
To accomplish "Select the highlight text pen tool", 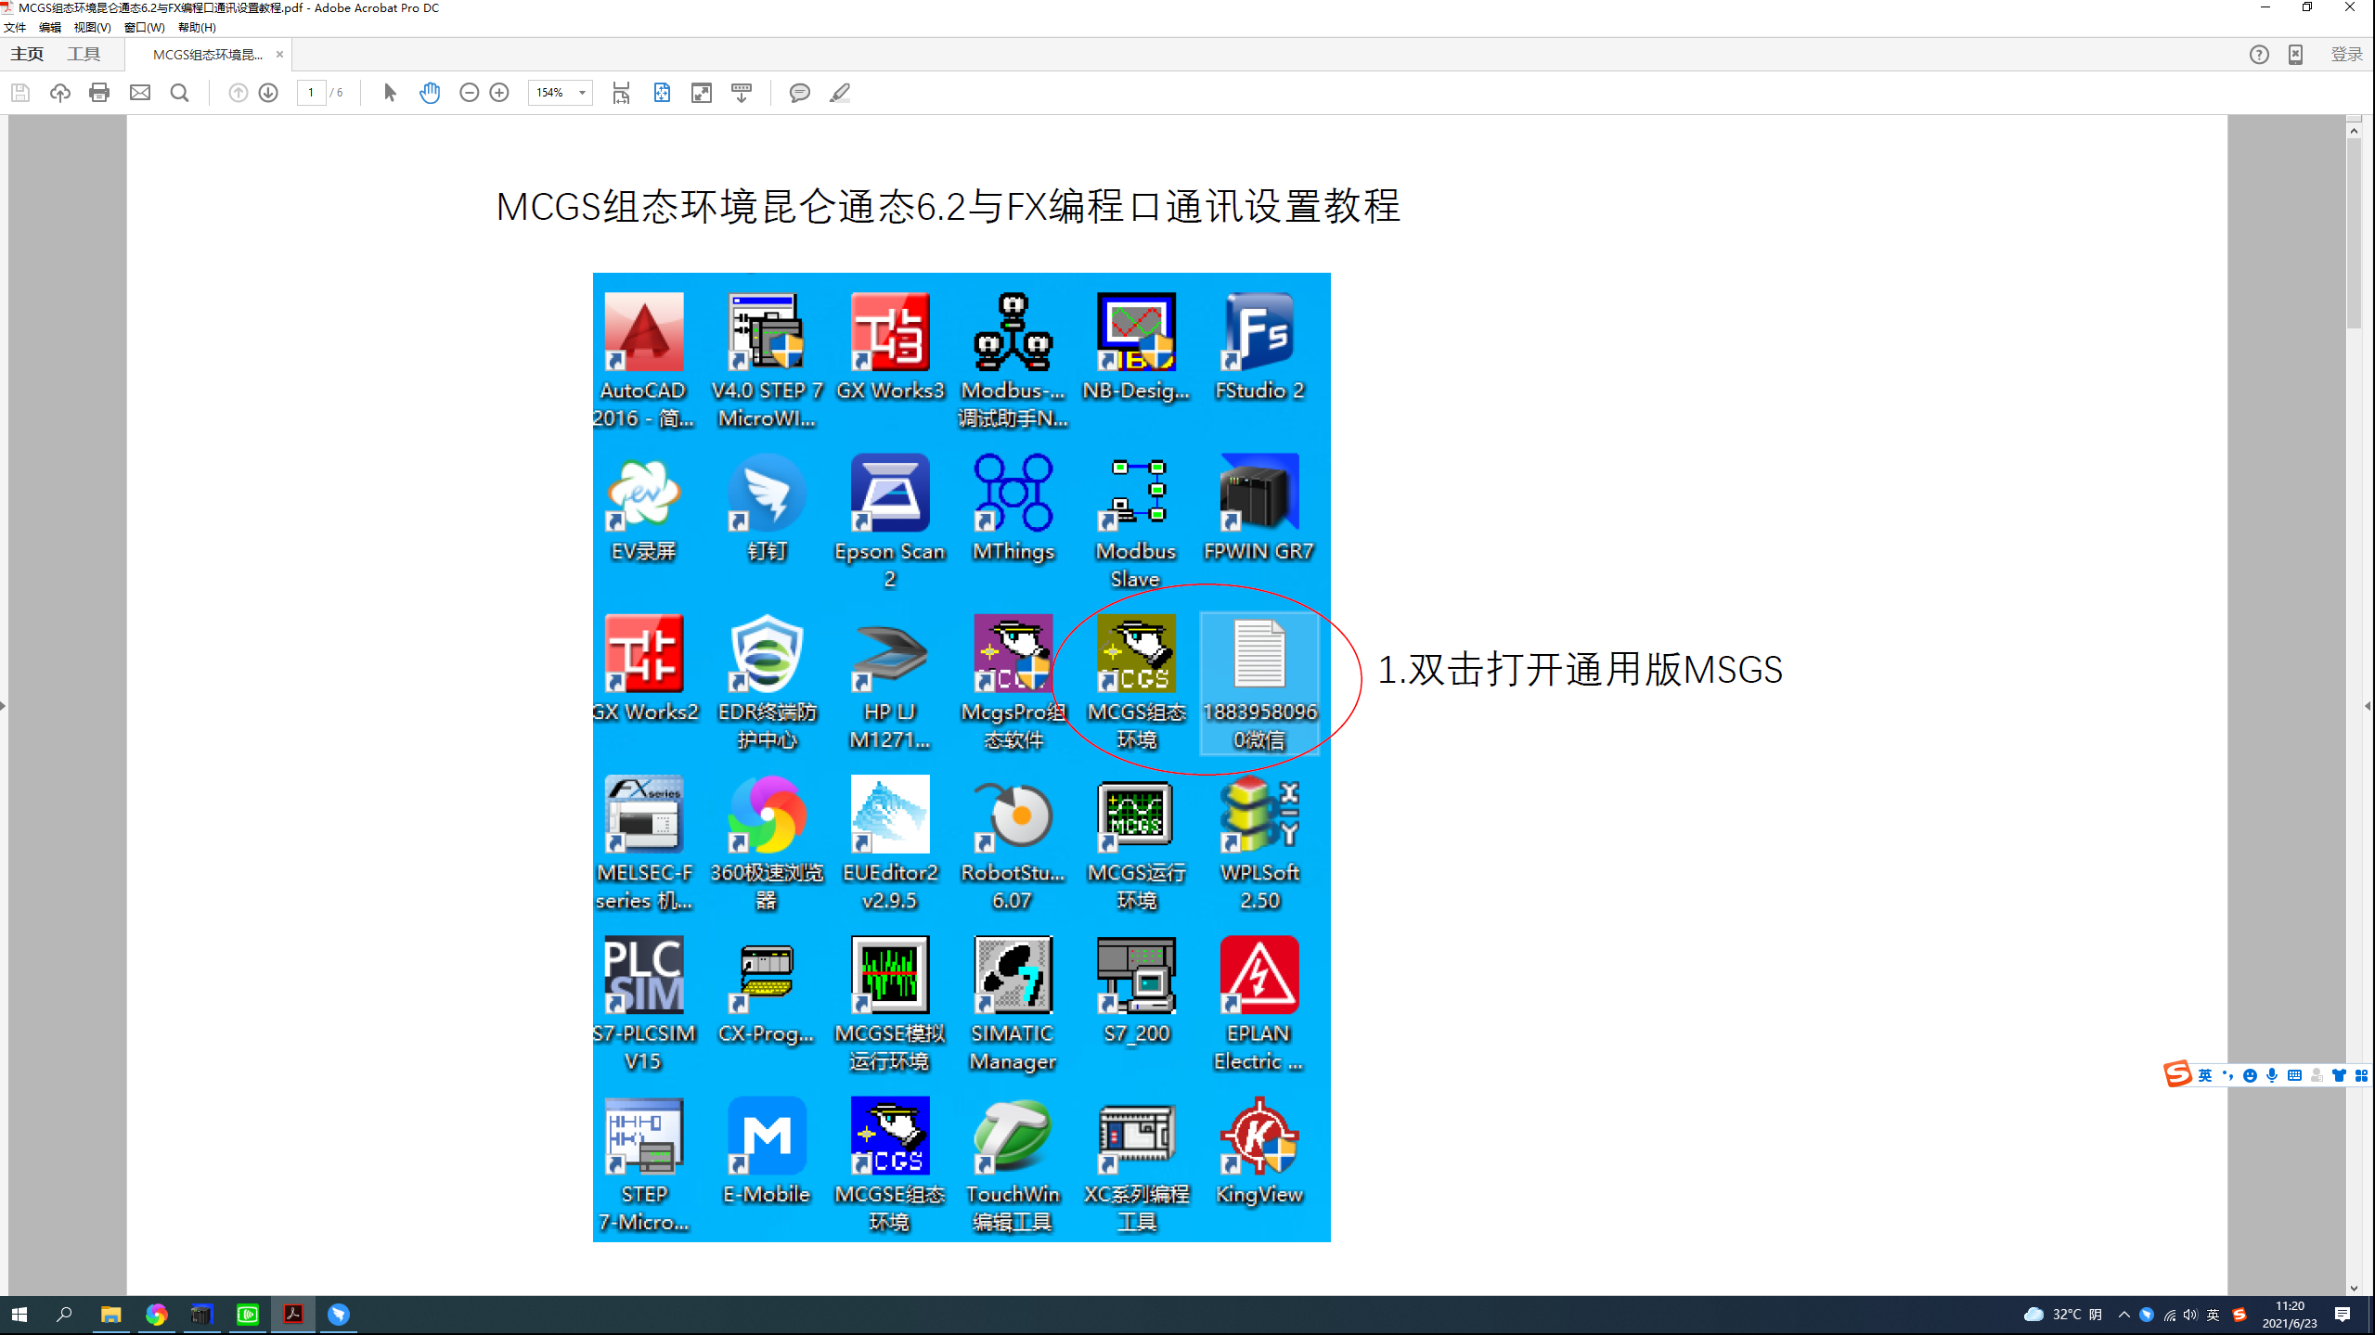I will 840,93.
